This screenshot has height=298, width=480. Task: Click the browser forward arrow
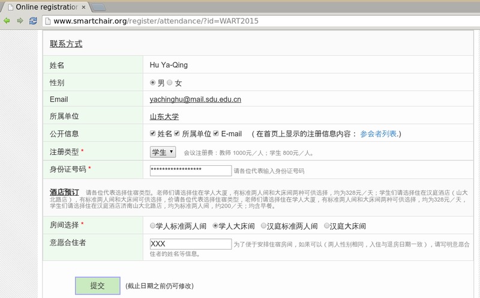pos(20,21)
